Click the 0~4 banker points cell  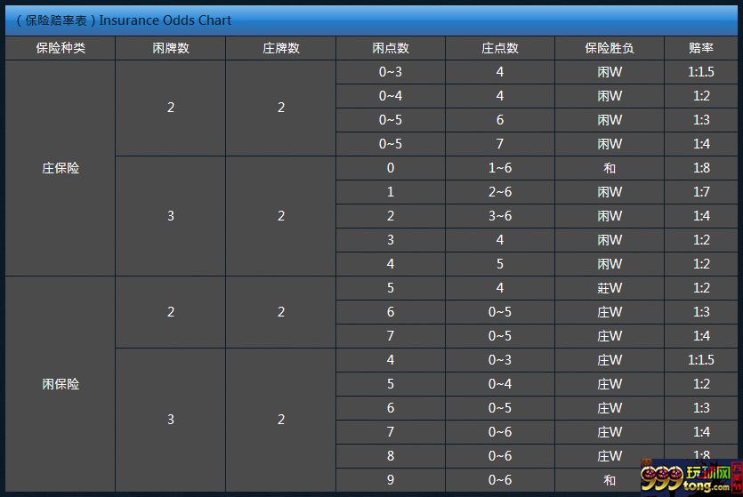tap(500, 384)
